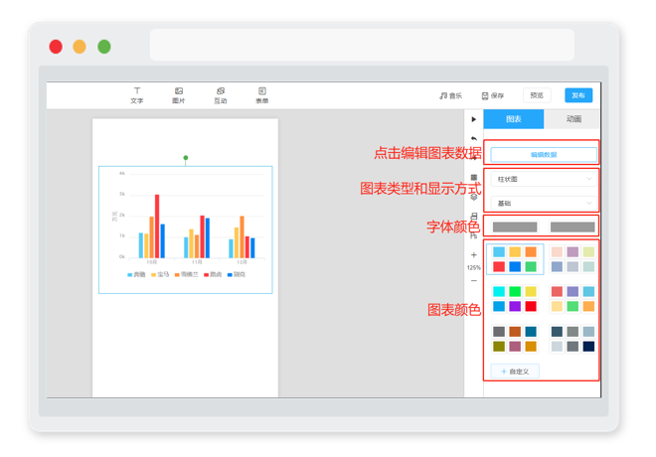
Task: Click the 预览 preview button
Action: (x=537, y=95)
